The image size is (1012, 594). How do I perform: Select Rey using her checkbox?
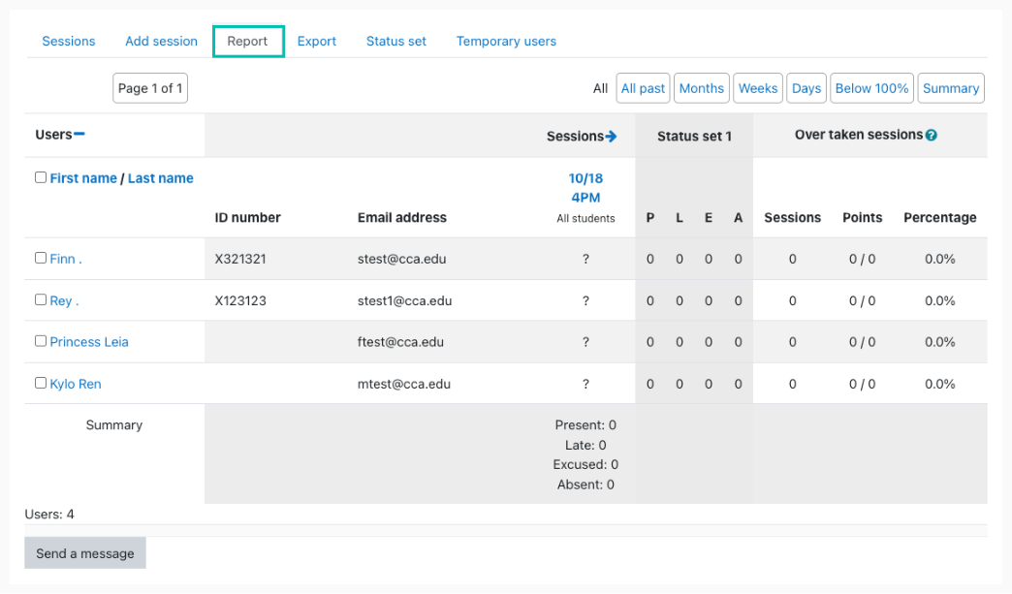tap(40, 299)
